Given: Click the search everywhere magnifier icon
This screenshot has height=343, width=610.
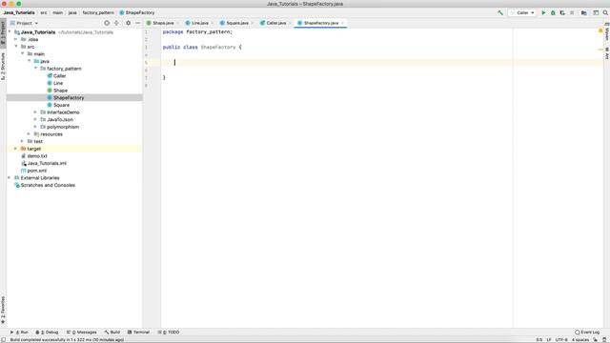Looking at the screenshot, I should [605, 12].
